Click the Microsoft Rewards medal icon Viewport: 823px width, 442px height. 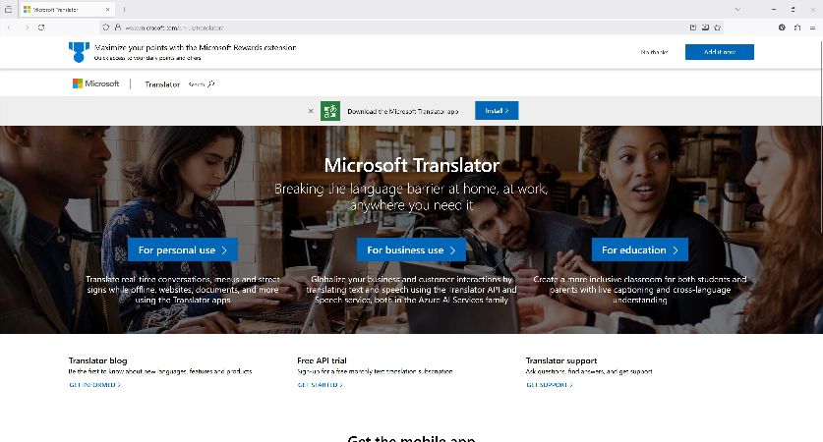(x=79, y=52)
